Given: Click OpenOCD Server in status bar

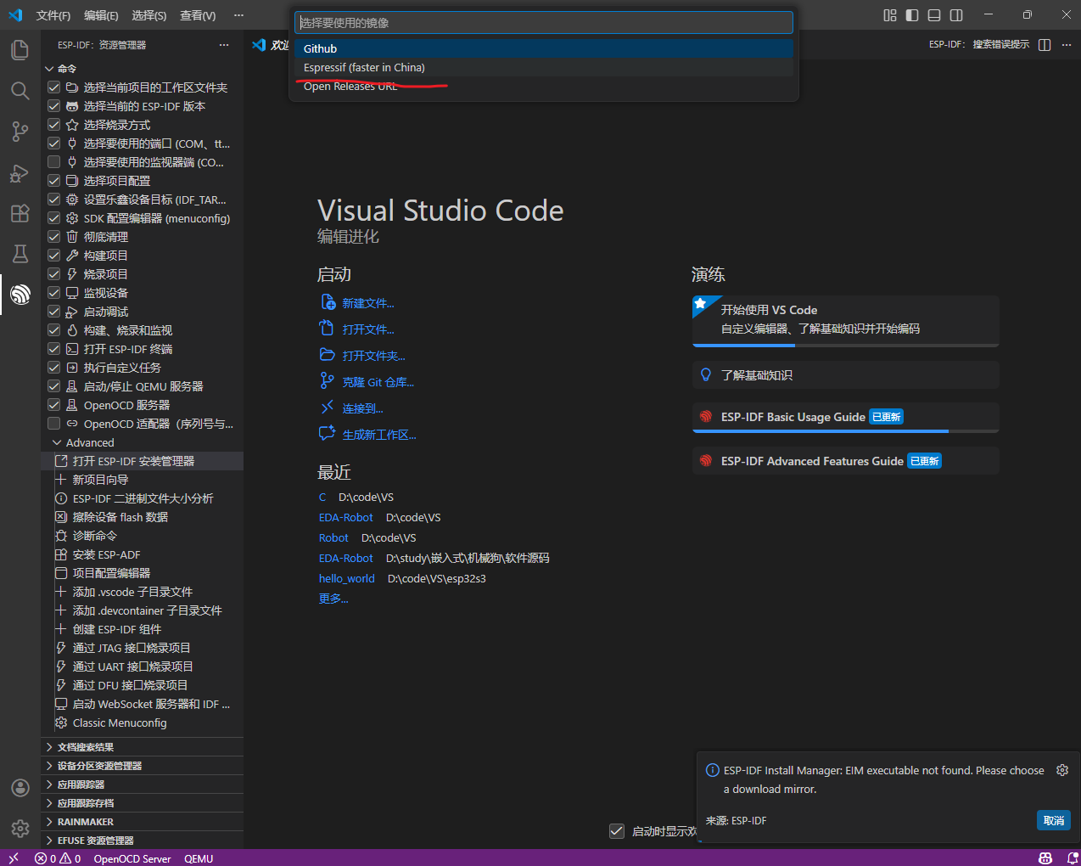Looking at the screenshot, I should (132, 858).
